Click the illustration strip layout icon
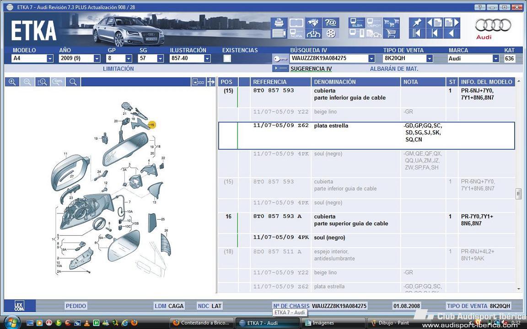The width and height of the screenshot is (527, 329). pos(198,82)
